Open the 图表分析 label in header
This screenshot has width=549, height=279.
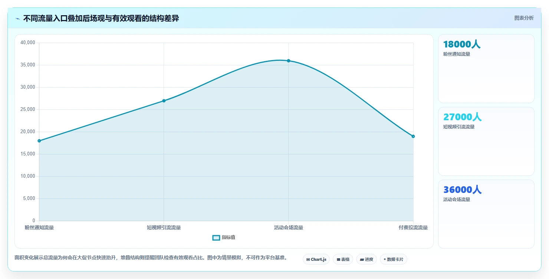pos(524,18)
